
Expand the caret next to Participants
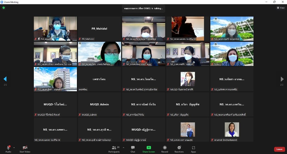tap(123, 148)
